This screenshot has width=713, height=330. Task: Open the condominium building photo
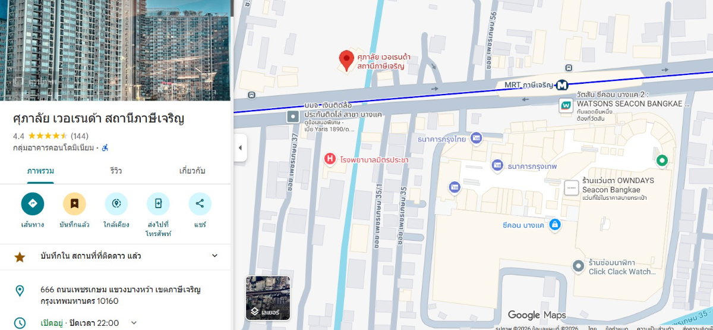115,51
